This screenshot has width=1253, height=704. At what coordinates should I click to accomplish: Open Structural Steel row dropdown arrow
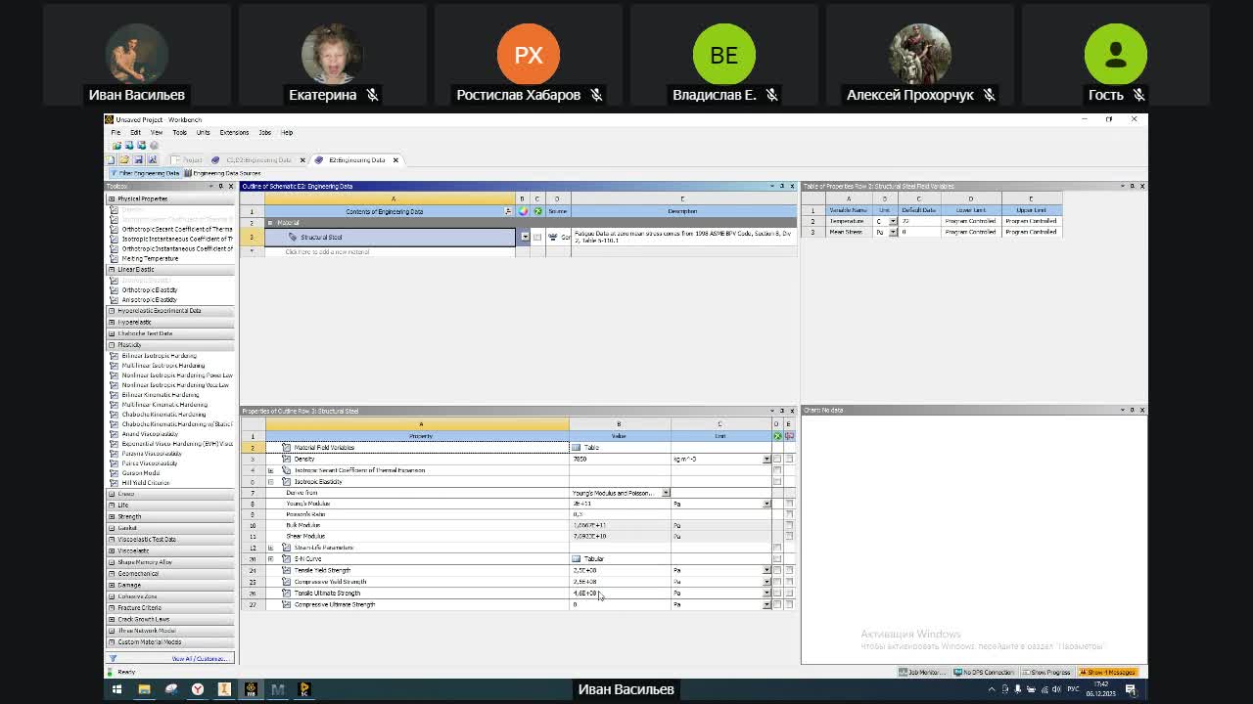point(525,237)
